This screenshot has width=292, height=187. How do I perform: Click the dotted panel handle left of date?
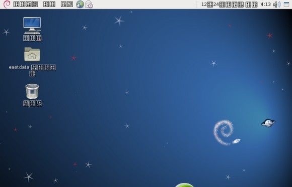(198, 5)
